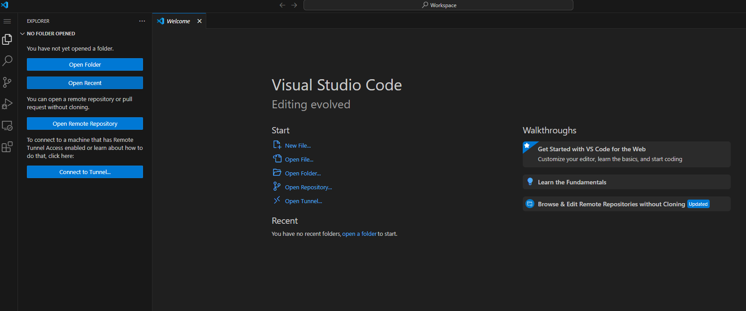Click the VS Code logo in title bar
Image resolution: width=746 pixels, height=311 pixels.
[4, 5]
